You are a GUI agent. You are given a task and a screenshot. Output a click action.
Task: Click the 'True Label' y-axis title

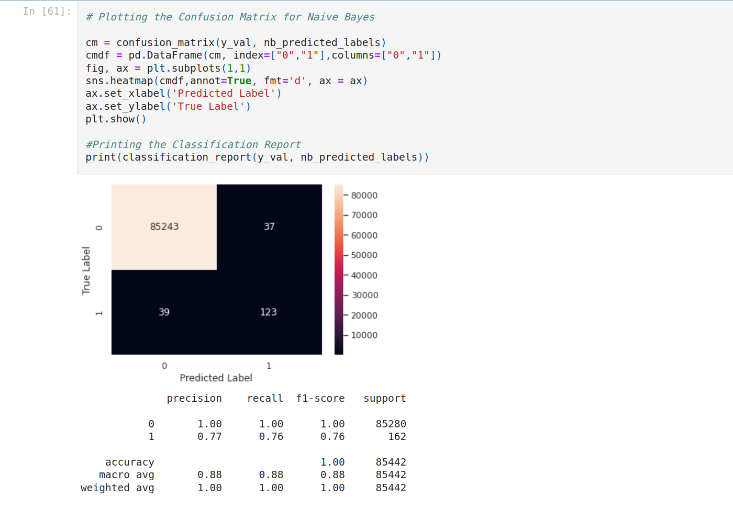tap(86, 270)
